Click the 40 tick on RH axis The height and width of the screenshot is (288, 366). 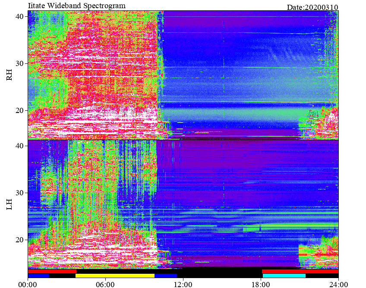pyautogui.click(x=19, y=16)
